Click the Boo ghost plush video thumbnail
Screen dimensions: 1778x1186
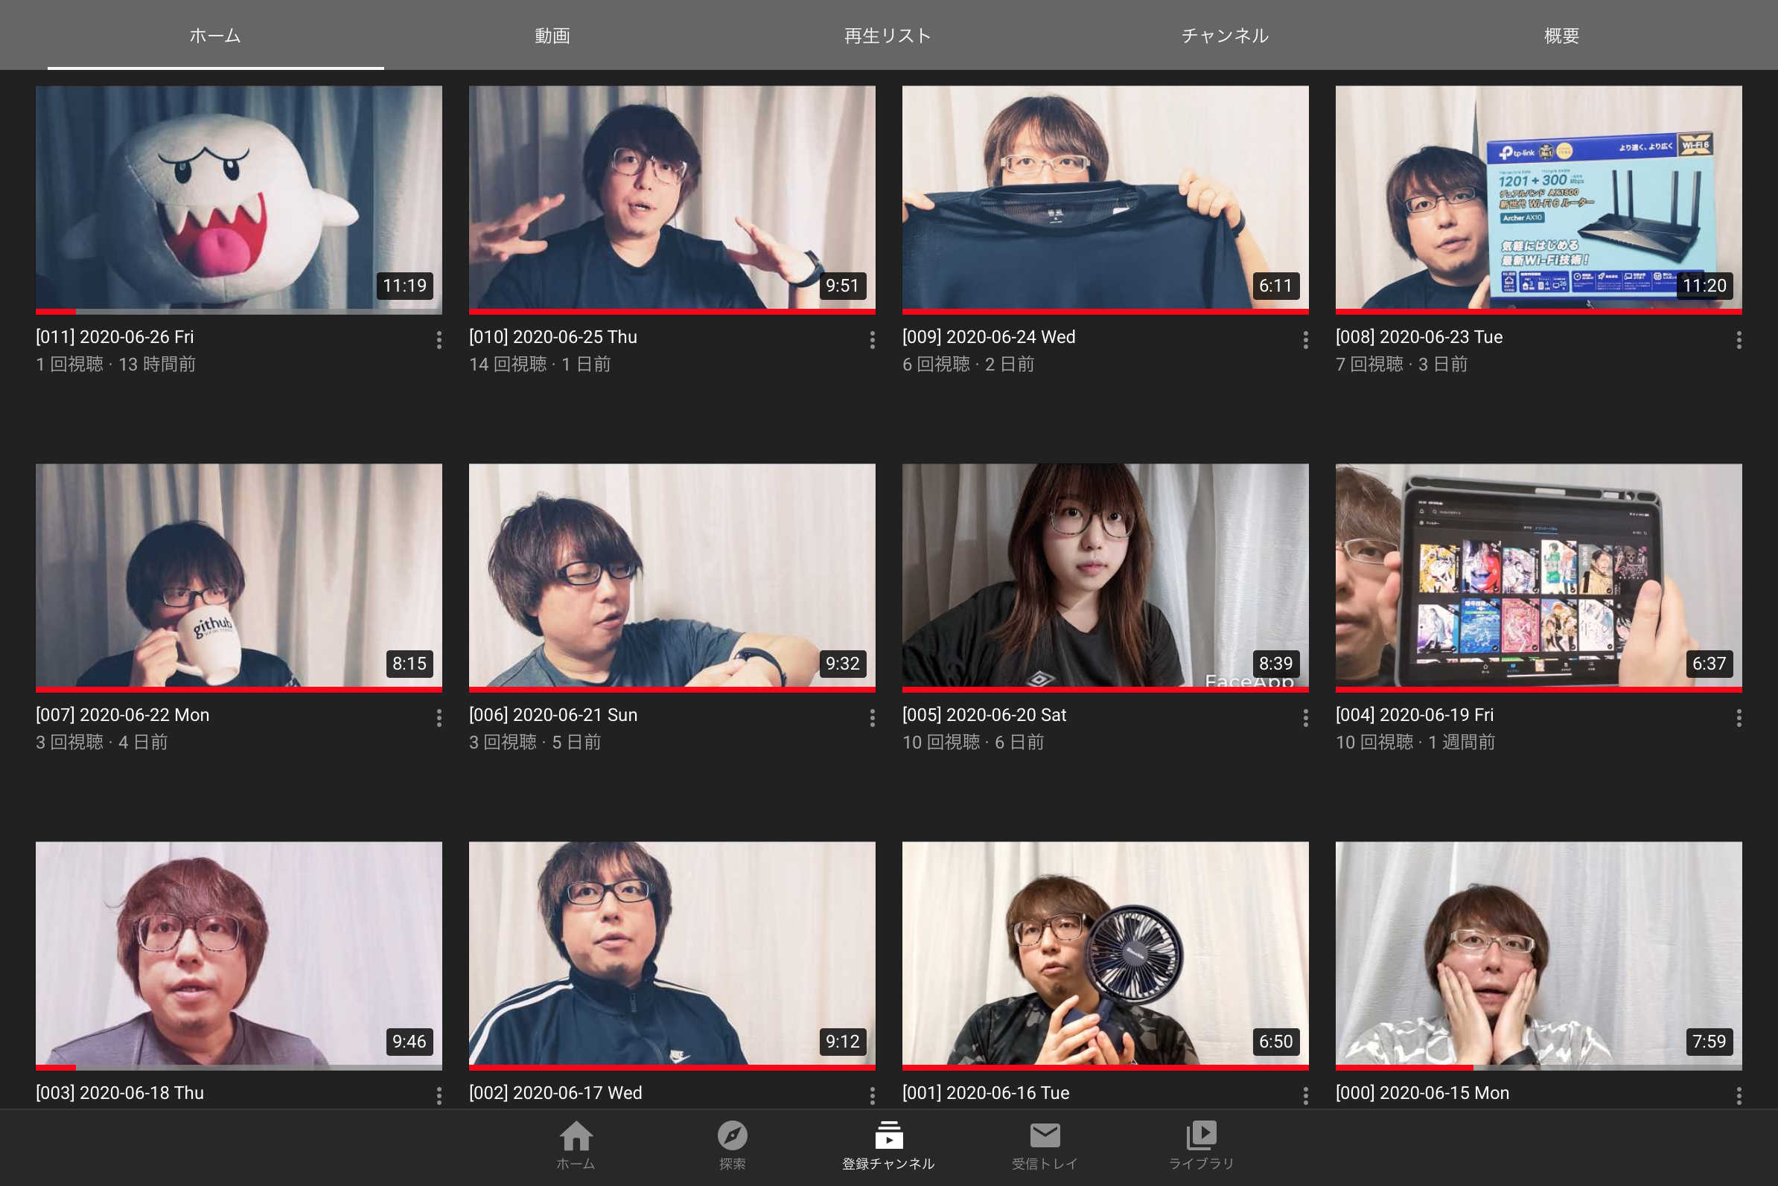click(x=238, y=196)
